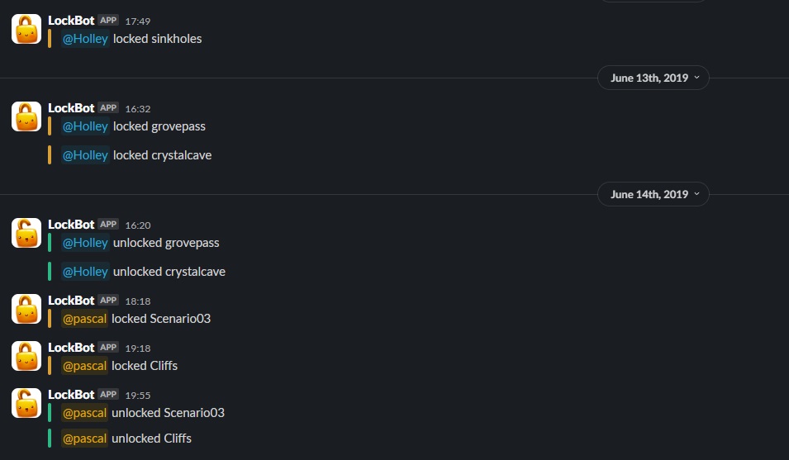
Task: Click the APP badge beside LockBot at 16:20
Action: coord(108,224)
